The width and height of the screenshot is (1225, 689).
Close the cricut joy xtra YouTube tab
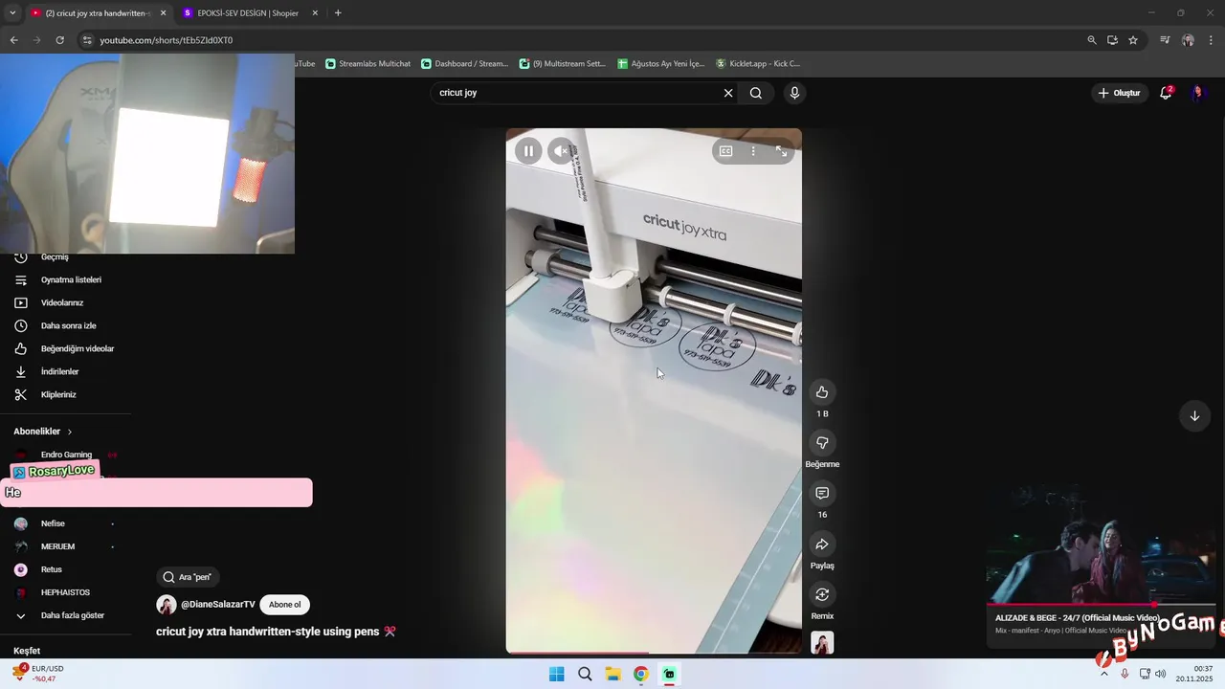pos(163,13)
